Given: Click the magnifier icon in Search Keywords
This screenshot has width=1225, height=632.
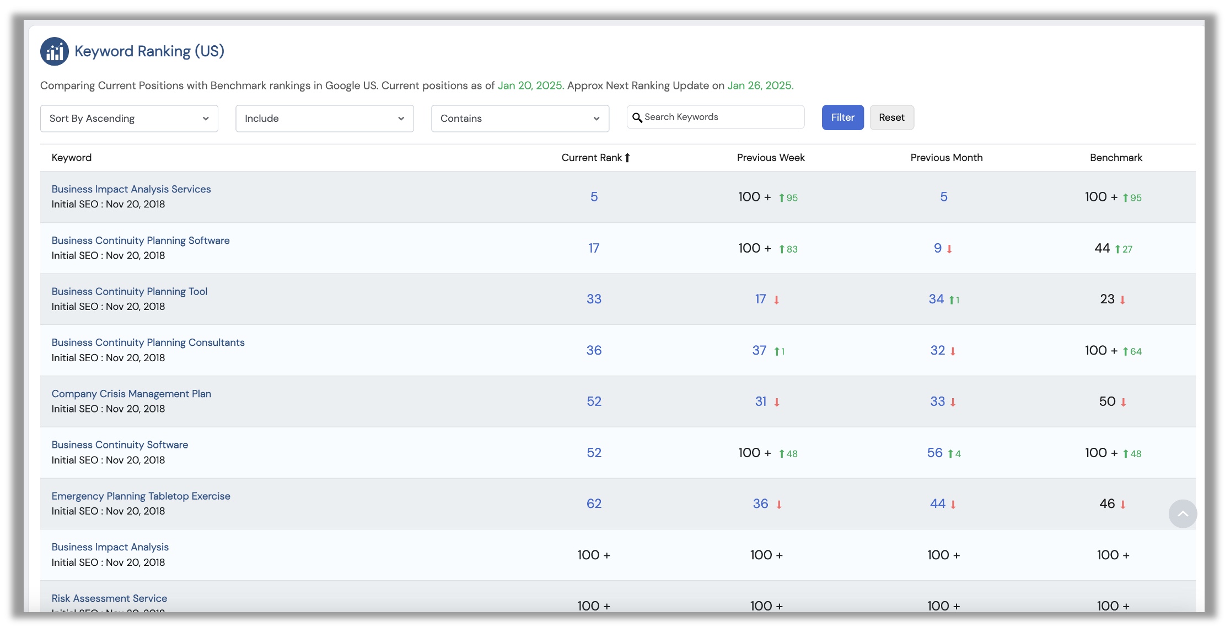Looking at the screenshot, I should click(x=637, y=117).
